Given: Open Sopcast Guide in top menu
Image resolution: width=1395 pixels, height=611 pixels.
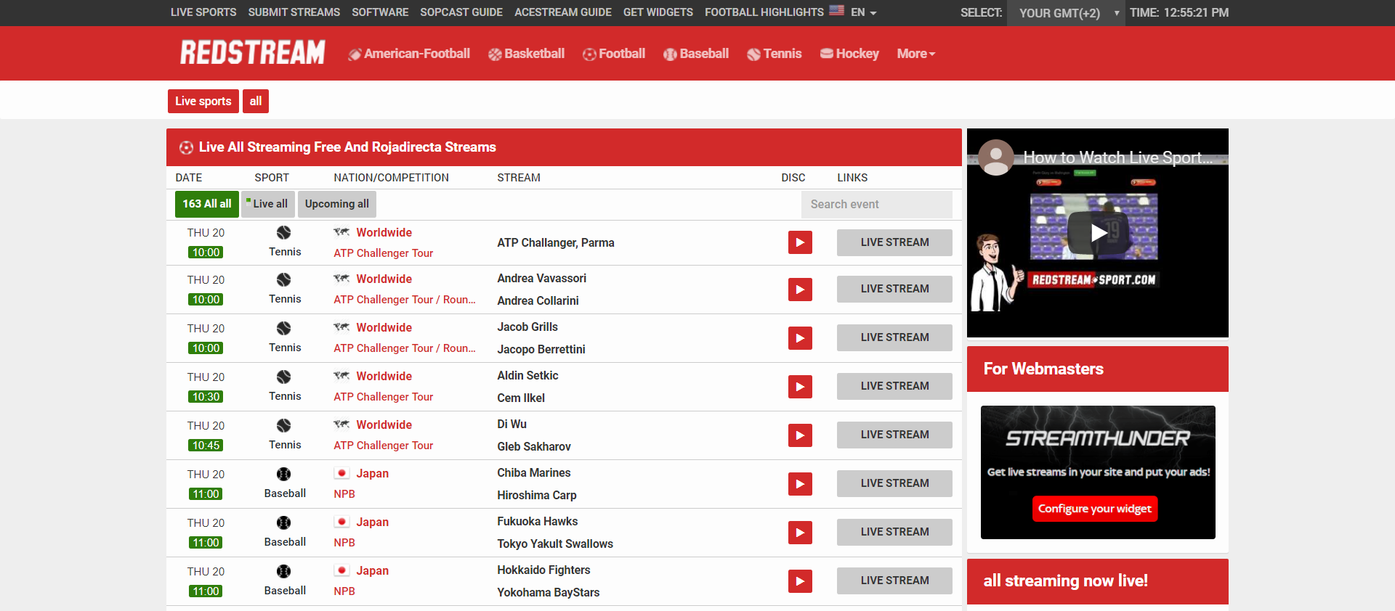Looking at the screenshot, I should 461,12.
